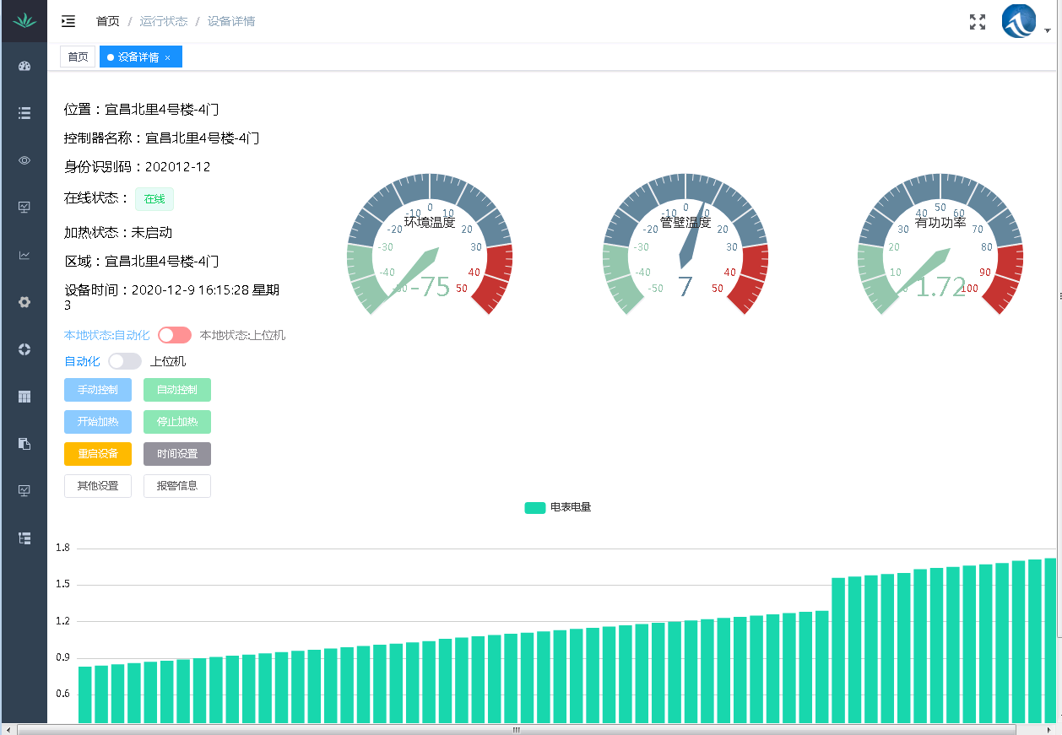Switch the 自动化 toggle to 上位机
The image size is (1062, 735).
pyautogui.click(x=124, y=360)
